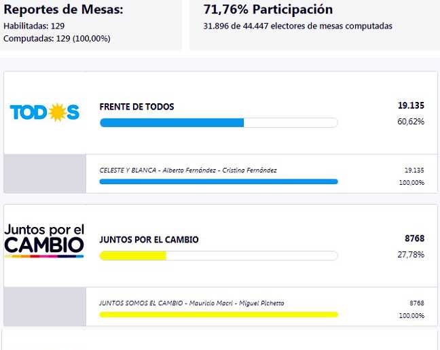
Task: Click the TODOS party logo
Action: [45, 112]
